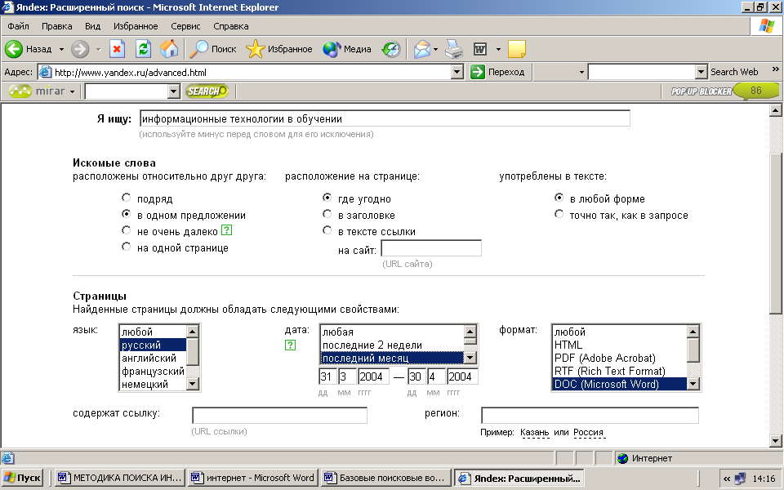784x490 pixels.
Task: Switch to Базовые поисковые во... taskbar window
Action: point(386,478)
